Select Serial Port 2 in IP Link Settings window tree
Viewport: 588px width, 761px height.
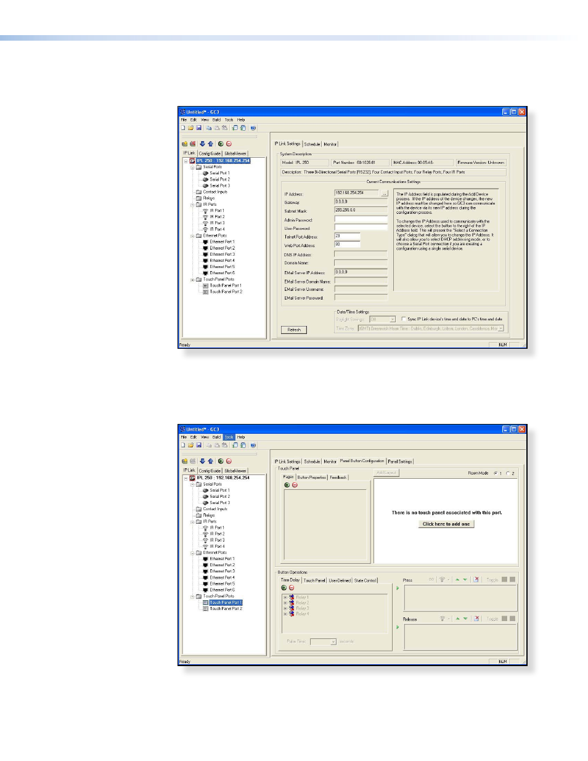coord(219,179)
